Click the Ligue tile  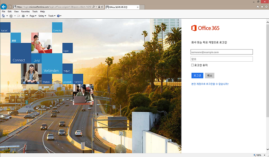coord(68,48)
